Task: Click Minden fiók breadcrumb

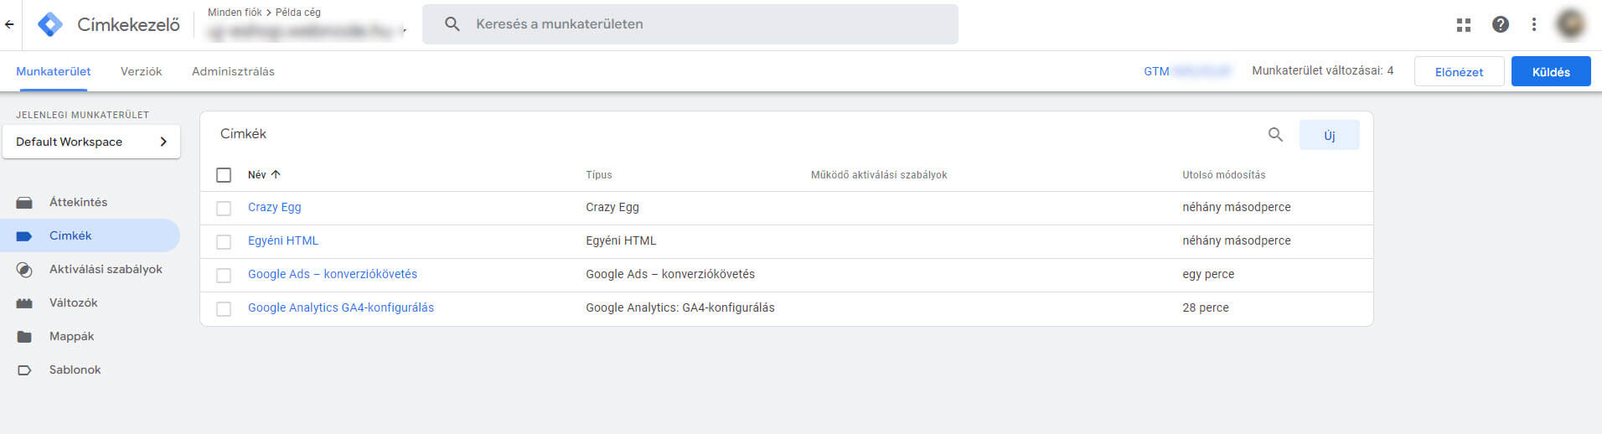Action: [x=235, y=13]
